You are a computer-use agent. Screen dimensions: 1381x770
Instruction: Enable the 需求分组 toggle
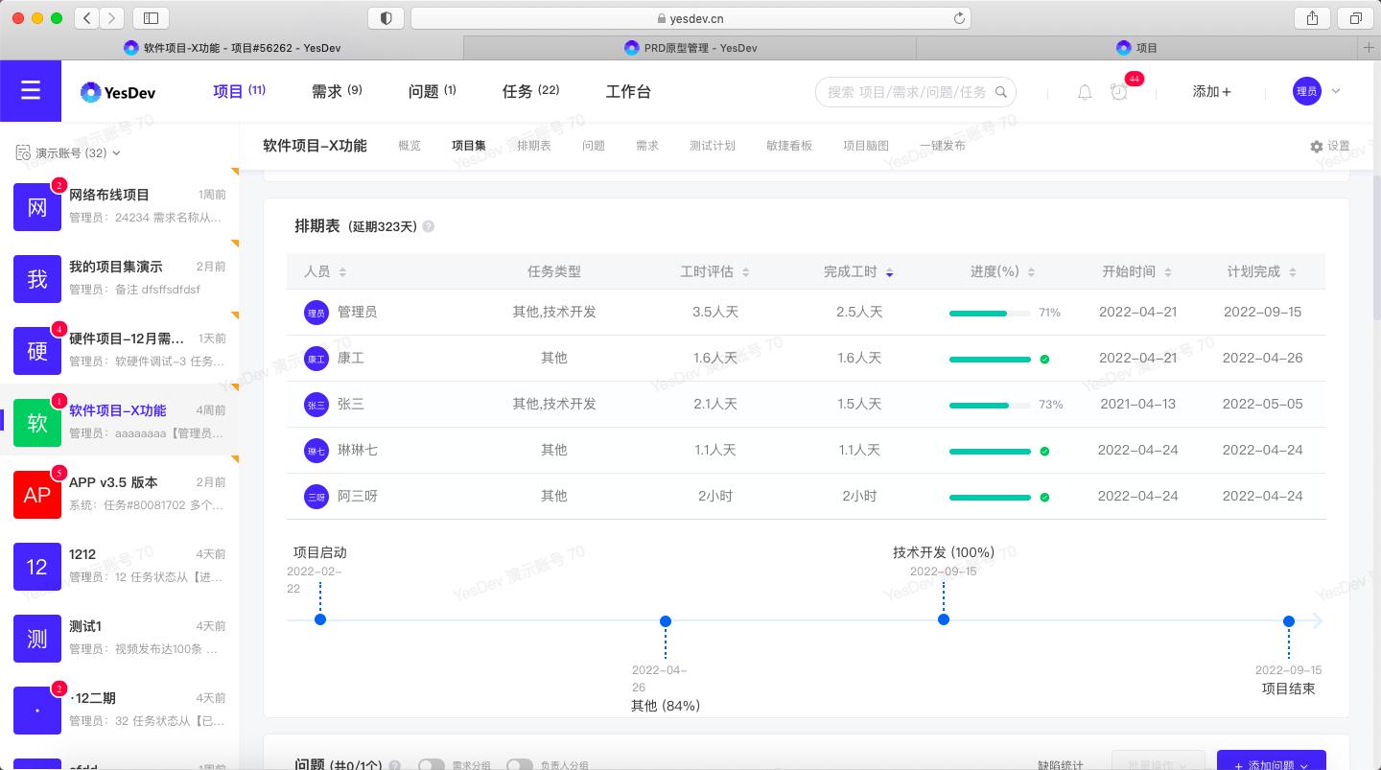coord(431,764)
